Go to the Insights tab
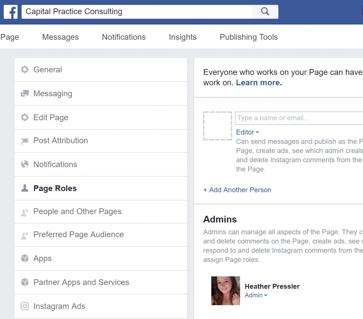363x319 pixels. (183, 37)
